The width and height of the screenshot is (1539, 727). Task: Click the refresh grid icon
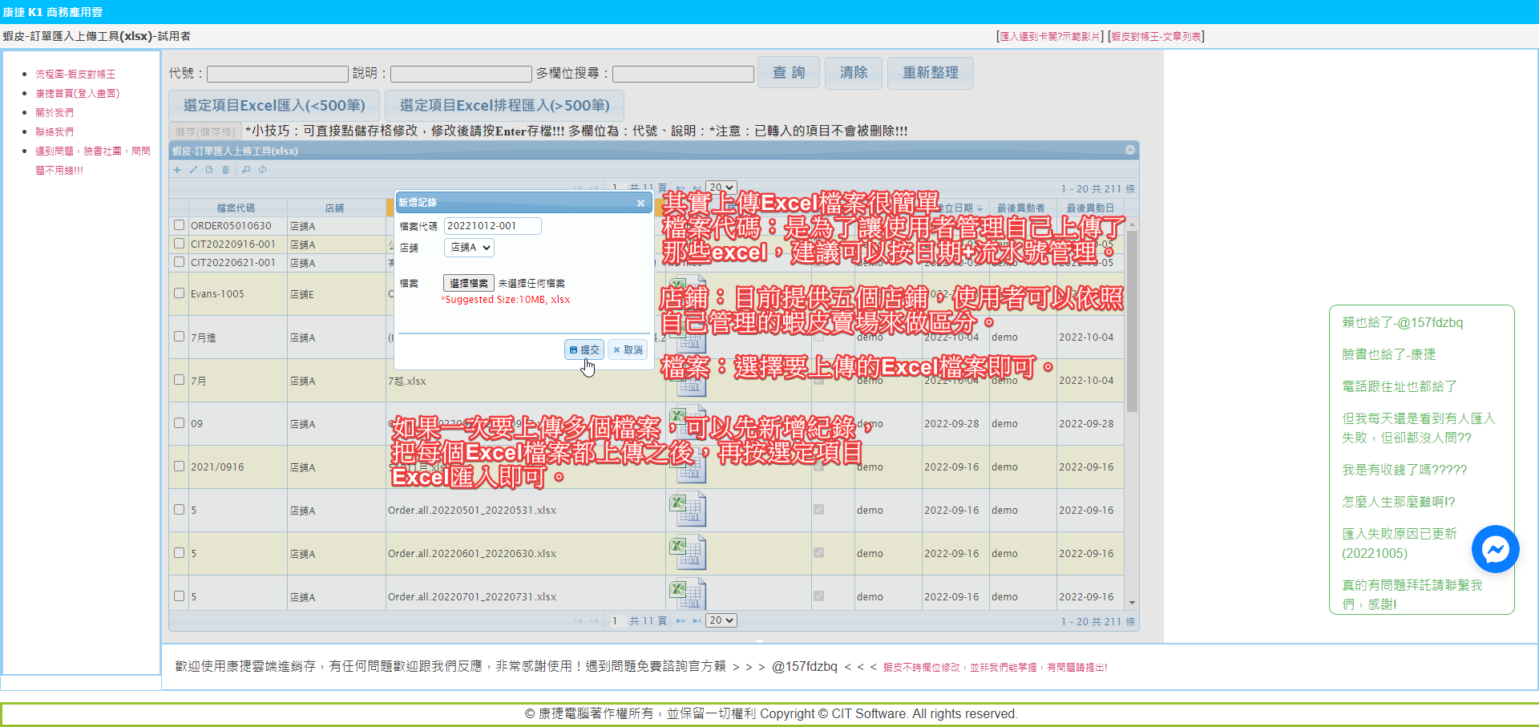tap(262, 170)
